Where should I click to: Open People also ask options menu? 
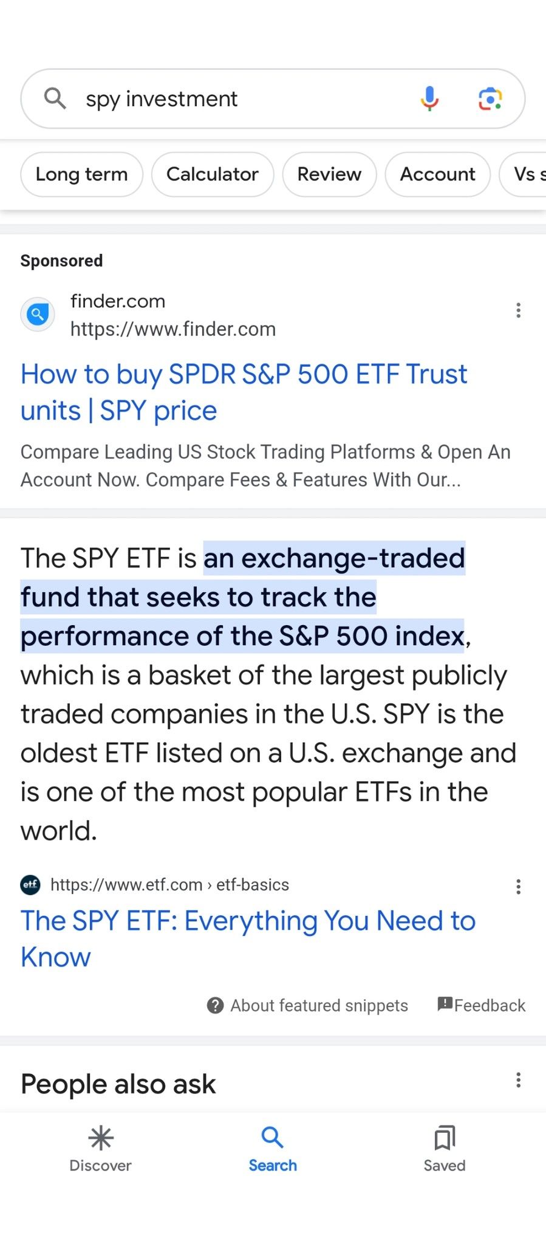click(x=518, y=1080)
